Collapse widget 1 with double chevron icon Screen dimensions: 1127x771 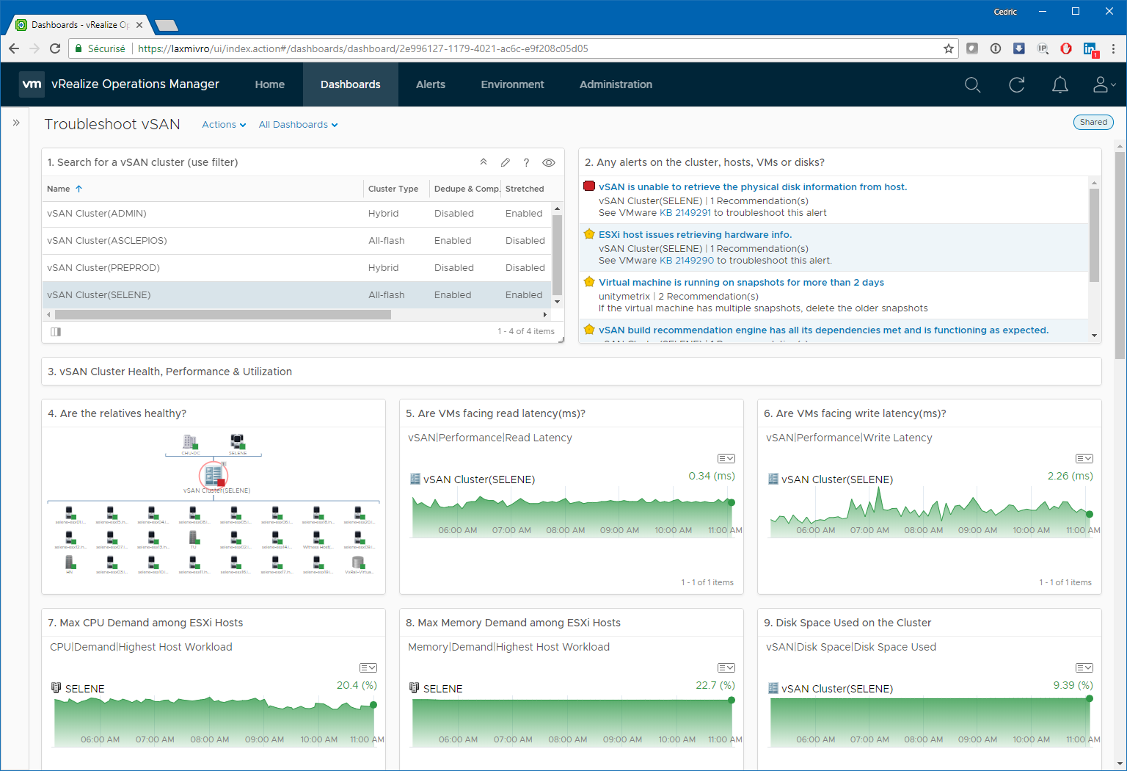[483, 162]
